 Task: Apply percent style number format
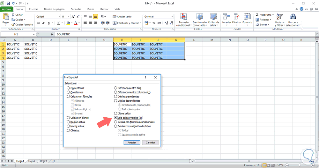point(154,23)
